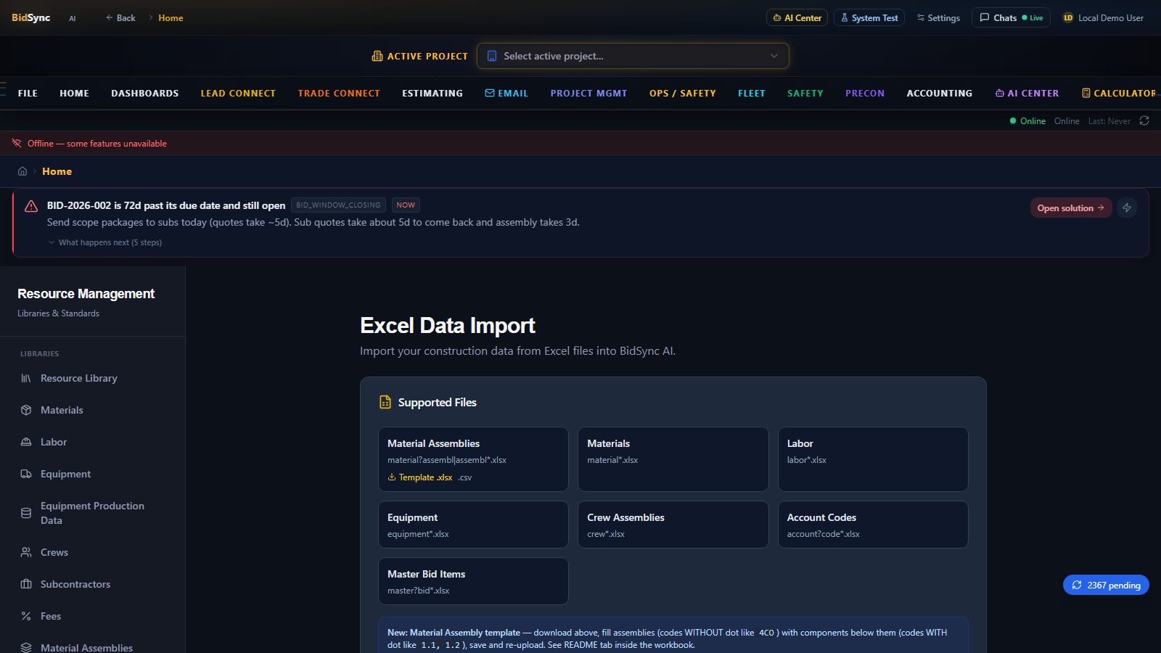The height and width of the screenshot is (653, 1161).
Task: Open the FILE menu
Action: 28,94
